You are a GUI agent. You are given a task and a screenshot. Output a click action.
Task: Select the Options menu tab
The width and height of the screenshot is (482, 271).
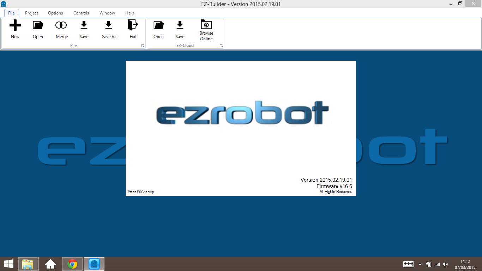(x=55, y=13)
